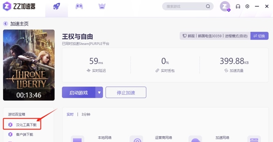Open the hexagon settings icon
The image size is (273, 142).
tap(247, 7)
